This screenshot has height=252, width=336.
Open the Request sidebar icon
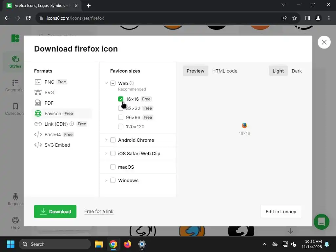coord(15,197)
